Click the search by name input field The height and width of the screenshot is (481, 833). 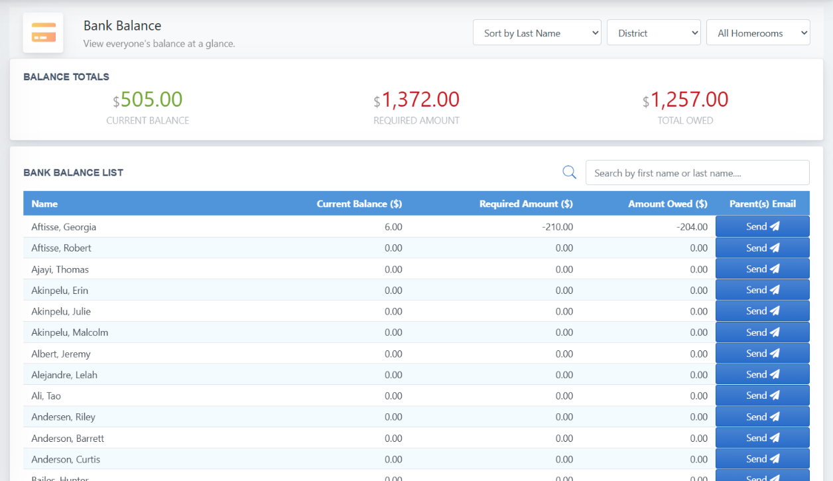(x=697, y=172)
